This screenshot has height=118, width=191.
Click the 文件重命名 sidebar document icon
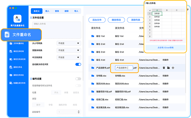[7, 35]
